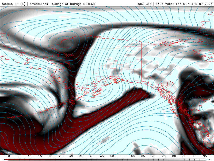
Task: Click the colorbar value label '50'
Action: tap(112, 156)
